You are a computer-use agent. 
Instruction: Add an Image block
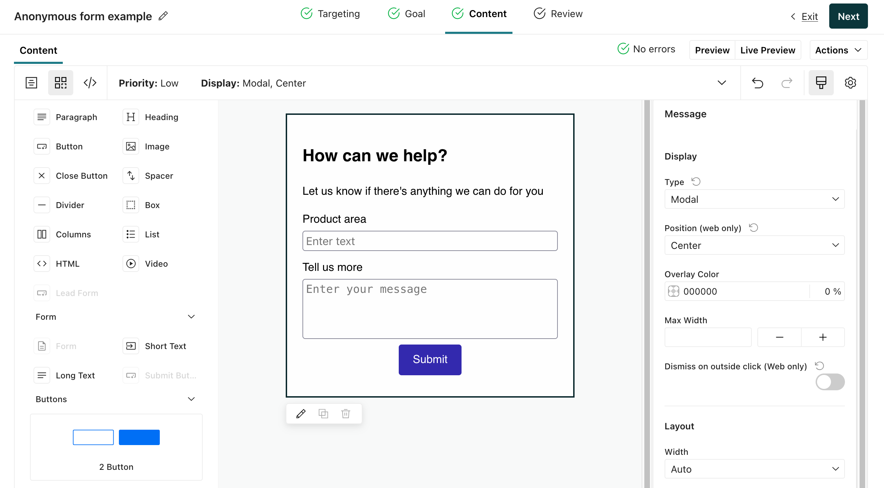point(146,146)
